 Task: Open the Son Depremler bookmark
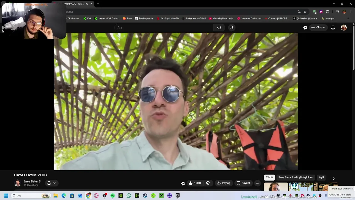click(144, 19)
